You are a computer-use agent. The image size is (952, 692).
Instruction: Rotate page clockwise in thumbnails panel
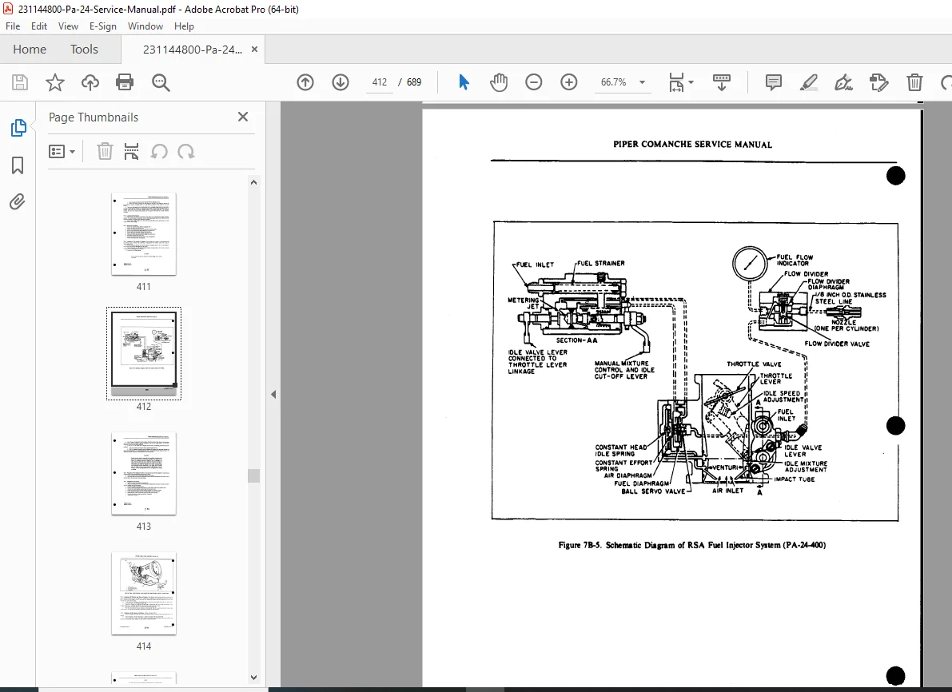pyautogui.click(x=185, y=151)
